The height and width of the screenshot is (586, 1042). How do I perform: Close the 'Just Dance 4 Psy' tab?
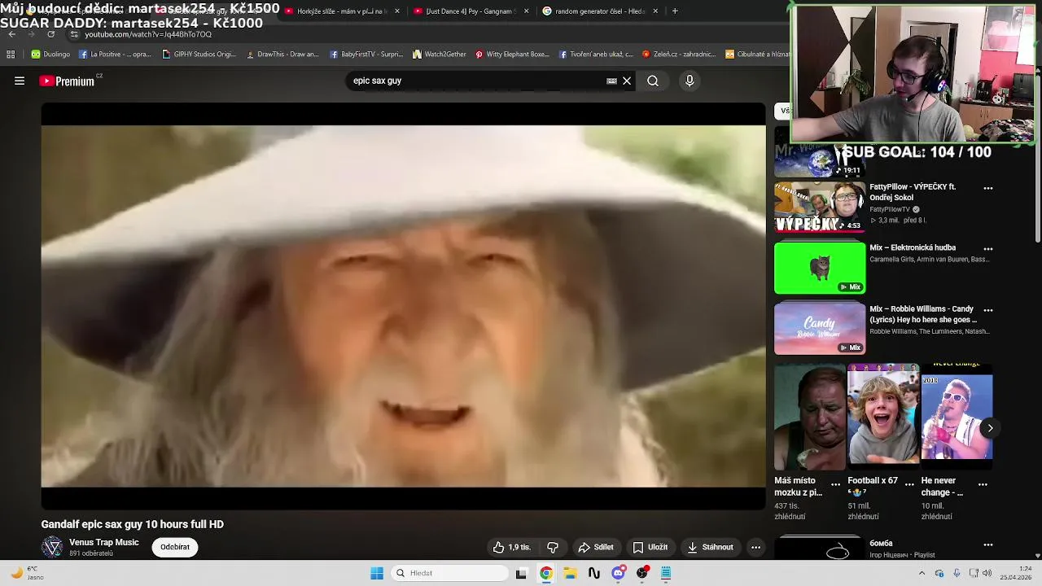(x=526, y=11)
